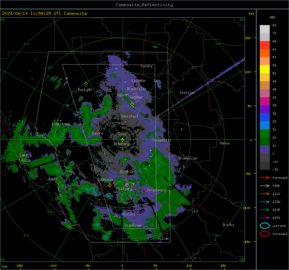Click the Sundre city label
Screen dimensions: 289x270
click(x=98, y=133)
